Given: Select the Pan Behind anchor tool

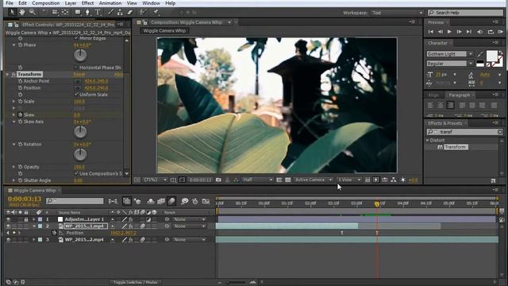Looking at the screenshot, I should tap(65, 13).
